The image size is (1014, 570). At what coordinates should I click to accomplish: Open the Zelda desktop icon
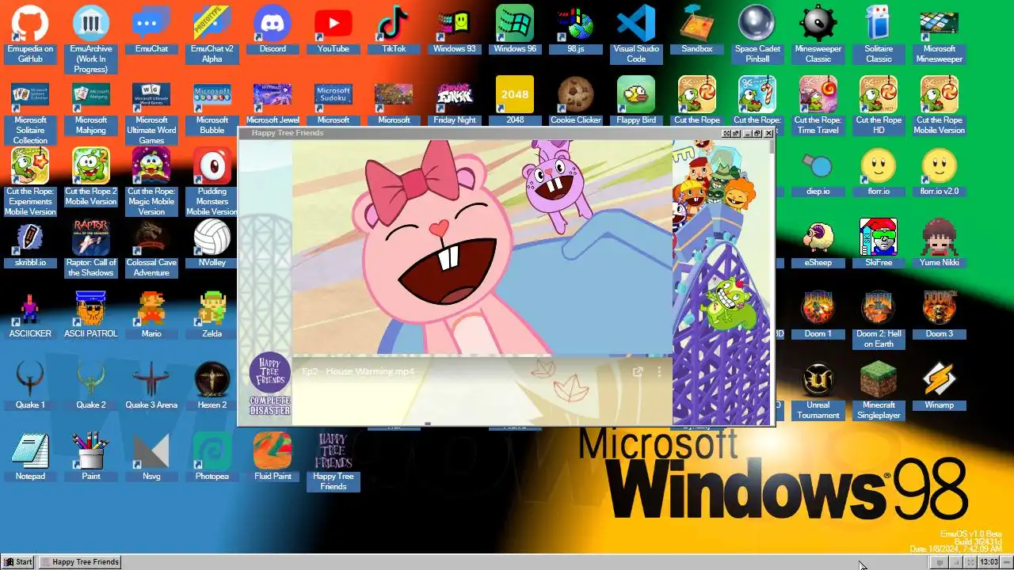212,314
